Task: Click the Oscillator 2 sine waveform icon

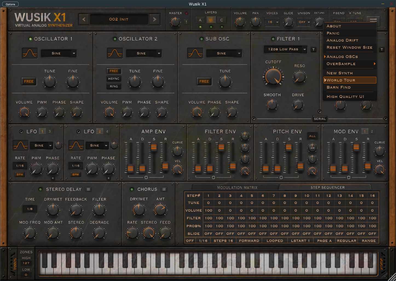Action: tap(115, 53)
